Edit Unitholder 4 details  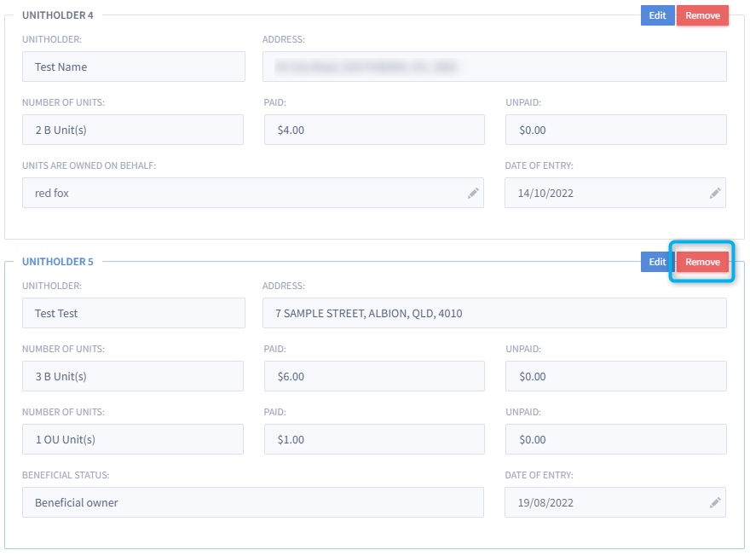tap(657, 15)
